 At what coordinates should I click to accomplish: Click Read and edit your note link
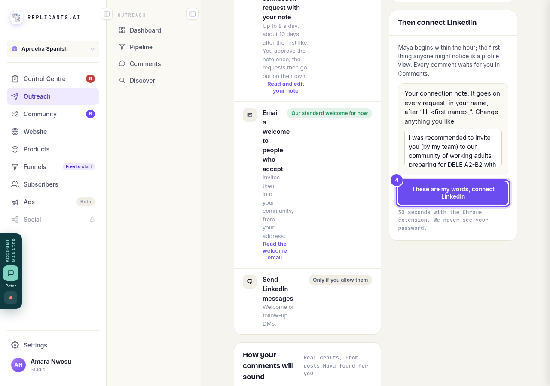tap(286, 87)
